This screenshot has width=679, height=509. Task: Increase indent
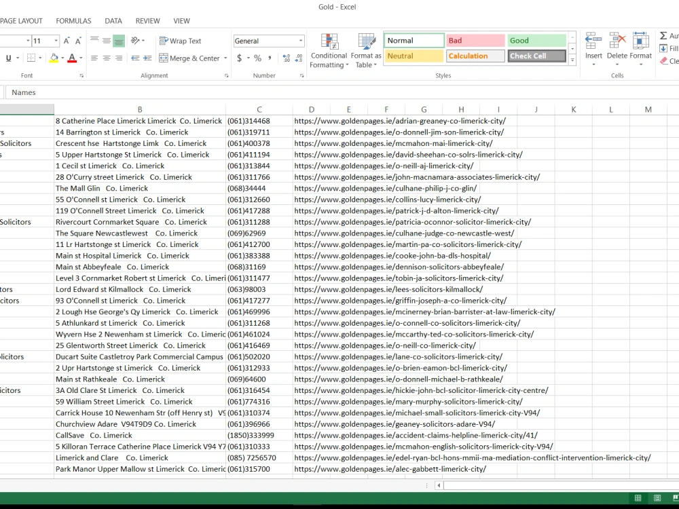147,58
